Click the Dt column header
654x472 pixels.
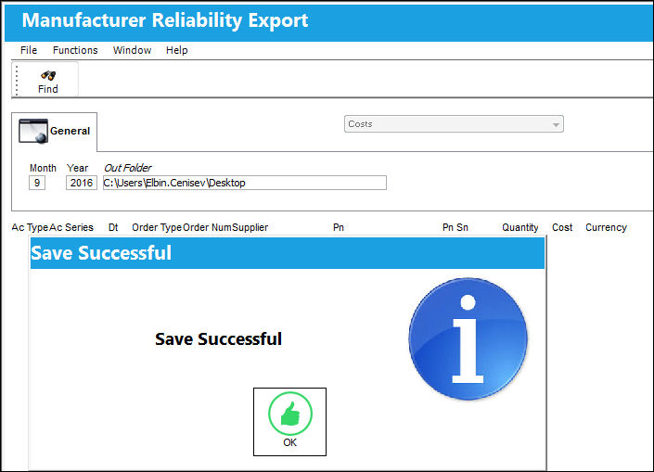(113, 227)
